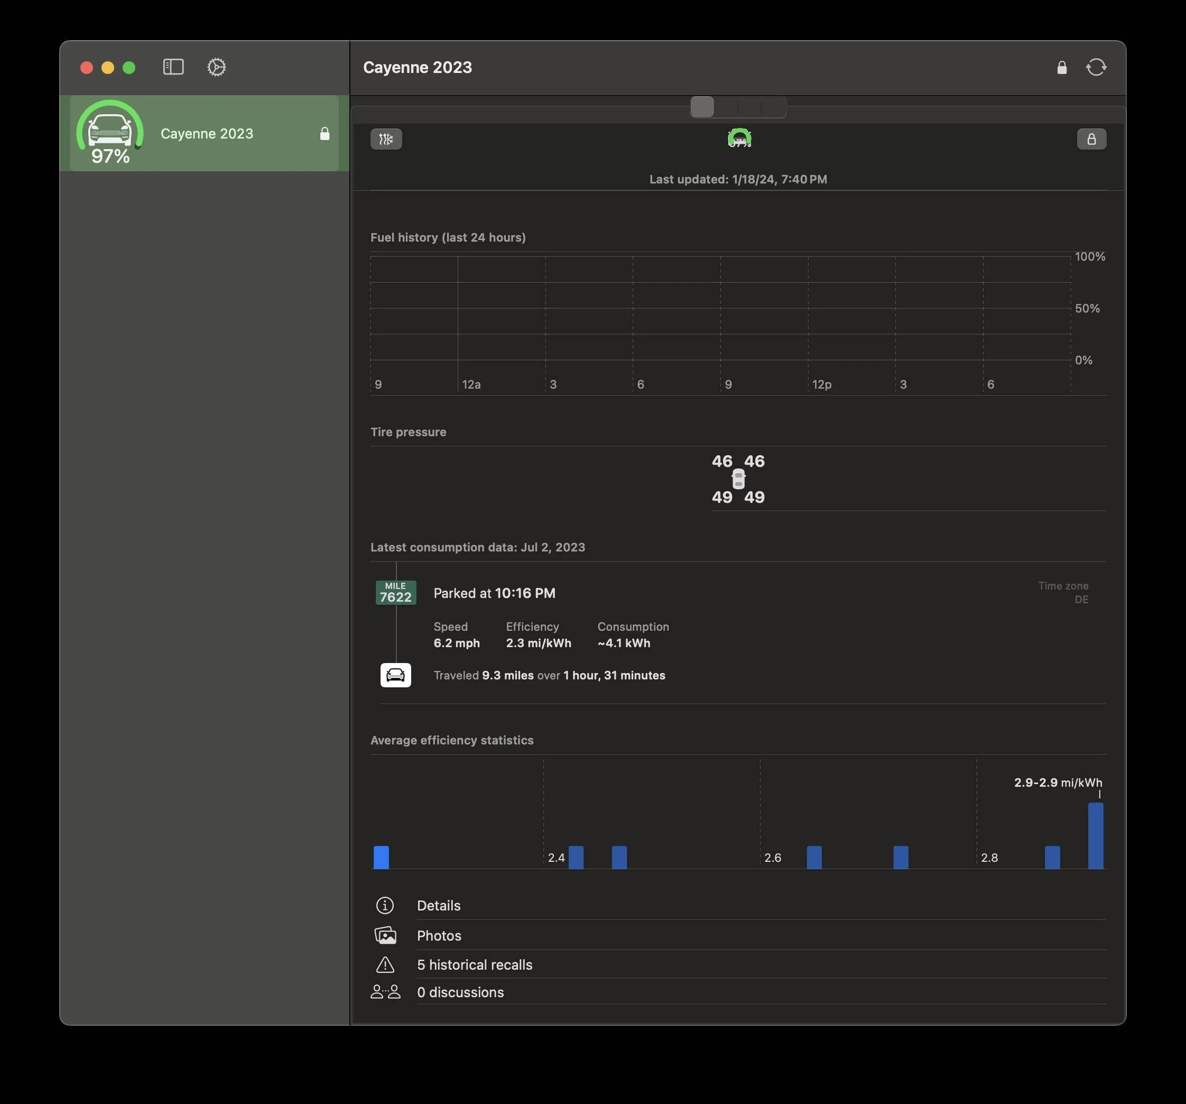Open the settings gear in toolbar
The image size is (1186, 1104).
click(x=217, y=67)
